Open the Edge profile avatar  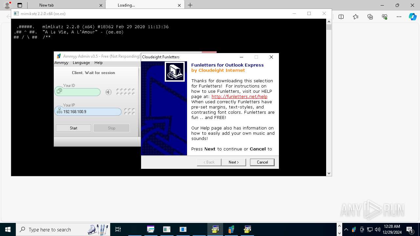click(7, 5)
